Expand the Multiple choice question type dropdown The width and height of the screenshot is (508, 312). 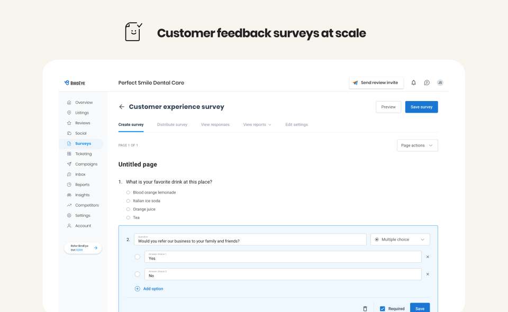(400, 240)
